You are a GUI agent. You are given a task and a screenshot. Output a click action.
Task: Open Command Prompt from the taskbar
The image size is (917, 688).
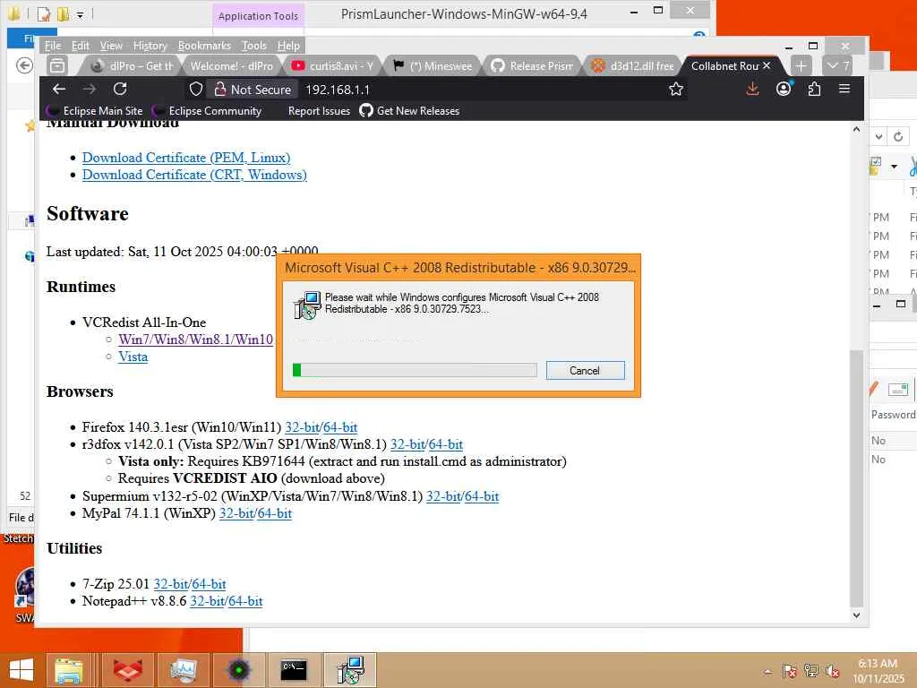coord(294,670)
